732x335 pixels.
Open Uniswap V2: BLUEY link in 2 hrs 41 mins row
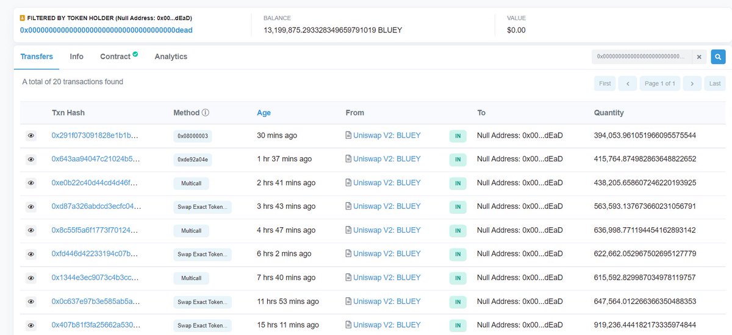(387, 183)
